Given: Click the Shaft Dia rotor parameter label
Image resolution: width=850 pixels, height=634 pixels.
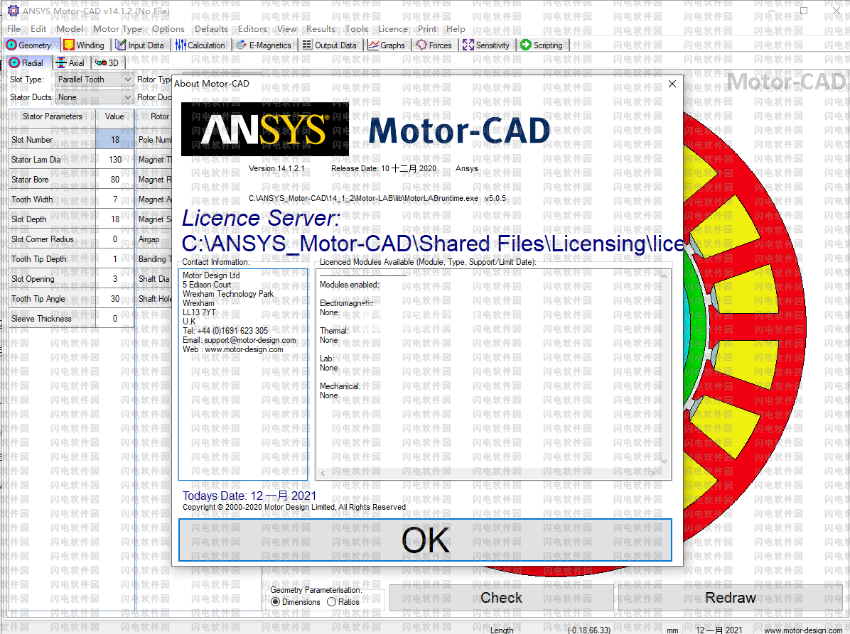Looking at the screenshot, I should tap(154, 279).
